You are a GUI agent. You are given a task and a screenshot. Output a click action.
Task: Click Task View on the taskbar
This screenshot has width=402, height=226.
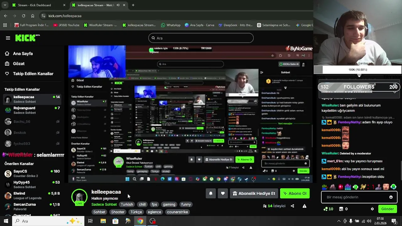pos(90,221)
